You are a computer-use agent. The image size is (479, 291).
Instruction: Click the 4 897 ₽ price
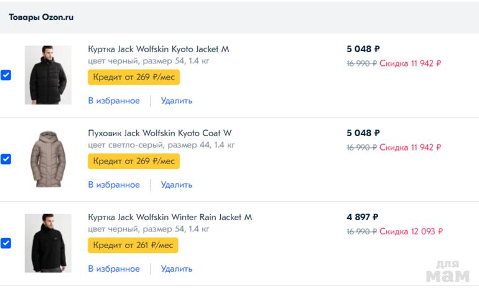pos(363,217)
